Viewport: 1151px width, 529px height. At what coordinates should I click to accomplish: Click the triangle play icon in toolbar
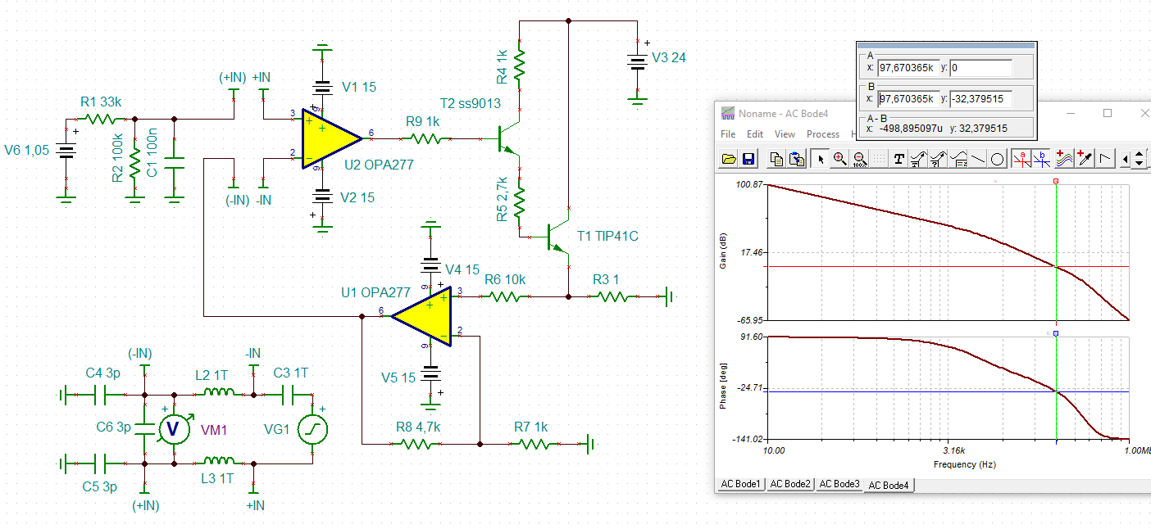point(1104,159)
